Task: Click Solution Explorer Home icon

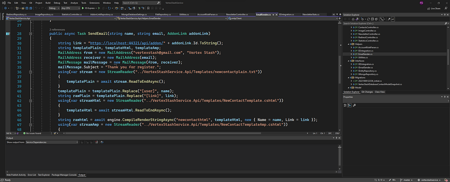Action: pos(353,19)
